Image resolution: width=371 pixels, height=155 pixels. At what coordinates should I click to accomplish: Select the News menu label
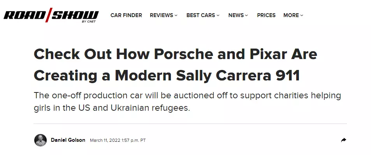[236, 16]
